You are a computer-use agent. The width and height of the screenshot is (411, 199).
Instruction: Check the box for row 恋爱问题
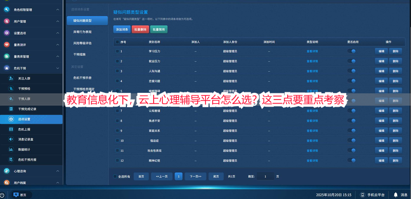pyautogui.click(x=117, y=81)
